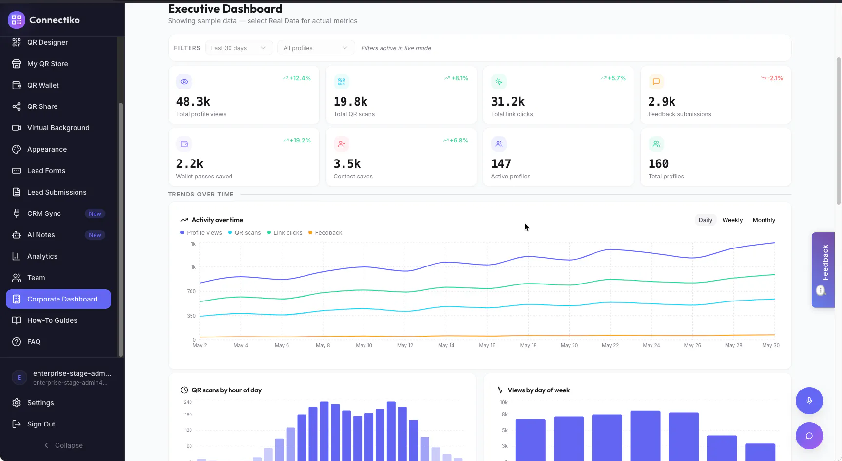Go to Analytics in the sidebar

tap(58, 256)
